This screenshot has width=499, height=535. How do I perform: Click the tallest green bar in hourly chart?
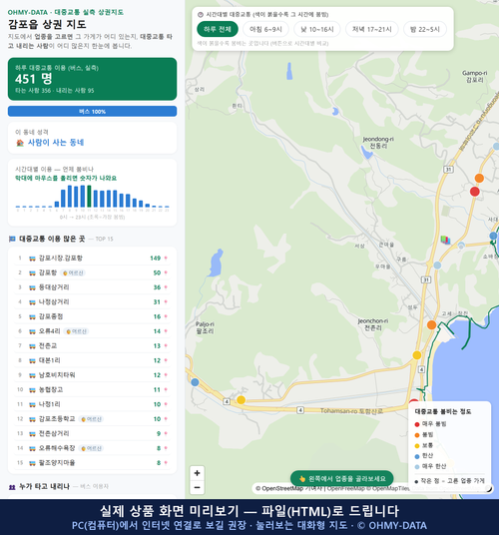[89, 197]
